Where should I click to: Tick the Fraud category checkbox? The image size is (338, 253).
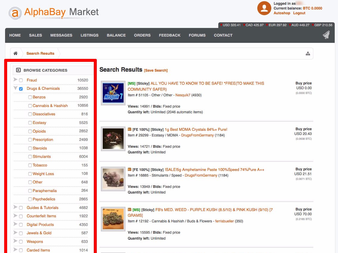click(x=21, y=80)
